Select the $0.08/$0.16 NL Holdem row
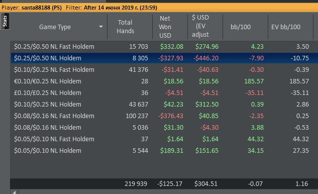The image size is (318, 194). 164,128
